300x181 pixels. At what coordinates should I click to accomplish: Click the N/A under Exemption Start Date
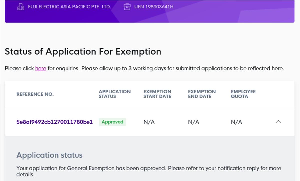(x=149, y=122)
